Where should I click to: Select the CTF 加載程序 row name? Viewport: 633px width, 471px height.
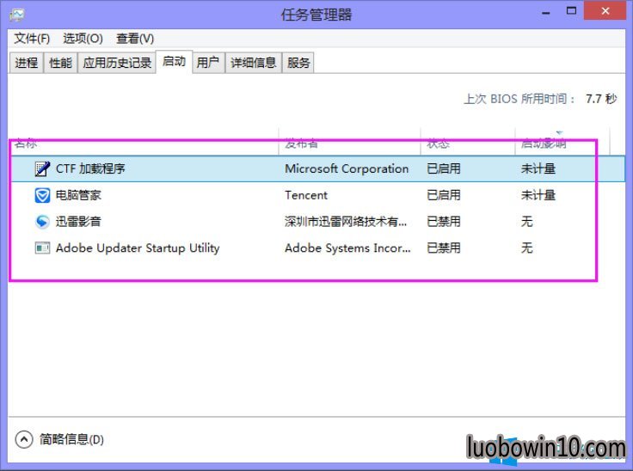pos(90,168)
